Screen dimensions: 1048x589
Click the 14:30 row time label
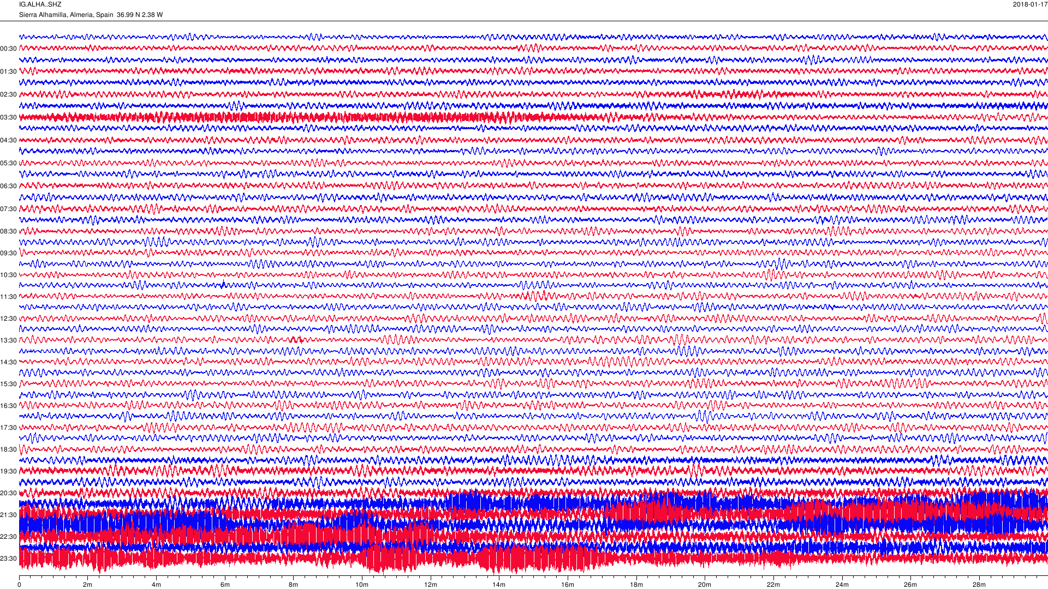8,362
